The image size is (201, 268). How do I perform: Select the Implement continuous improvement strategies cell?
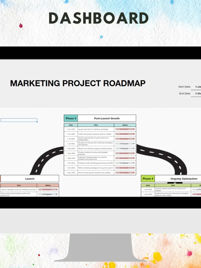[173, 194]
